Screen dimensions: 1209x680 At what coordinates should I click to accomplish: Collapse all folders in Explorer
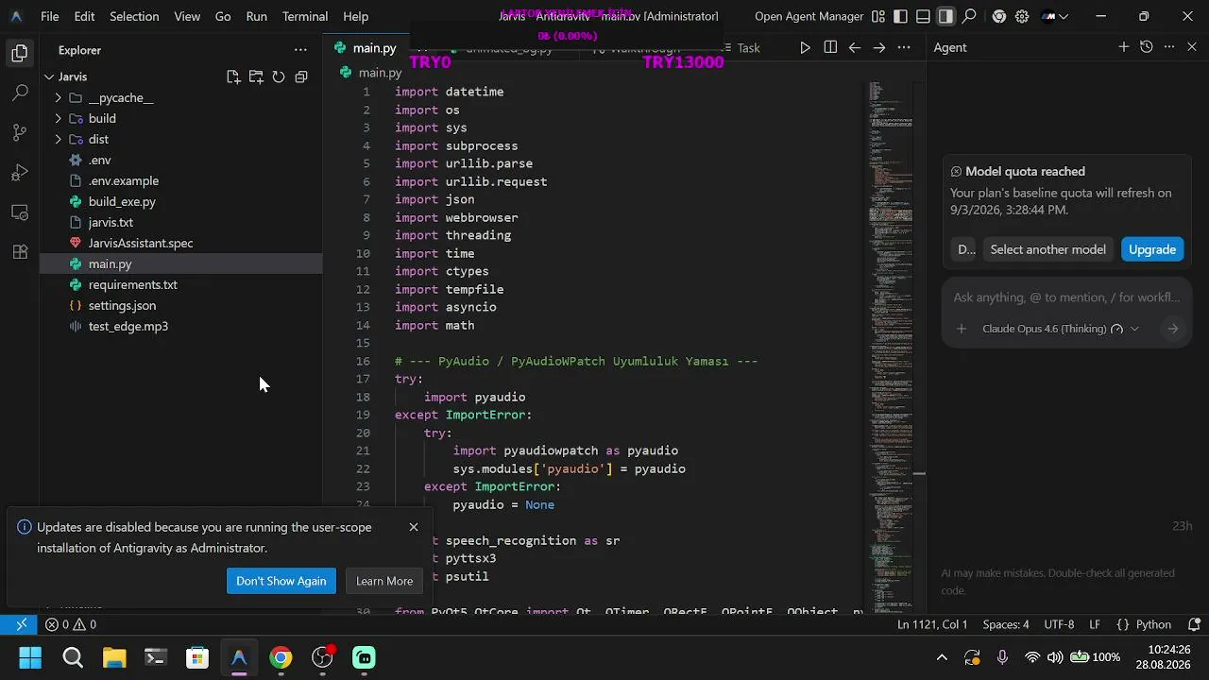point(301,76)
